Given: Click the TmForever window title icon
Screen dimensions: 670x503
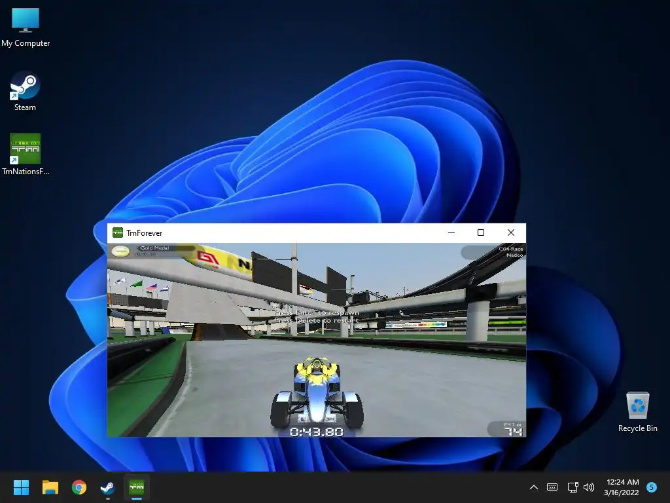Looking at the screenshot, I should click(x=118, y=233).
